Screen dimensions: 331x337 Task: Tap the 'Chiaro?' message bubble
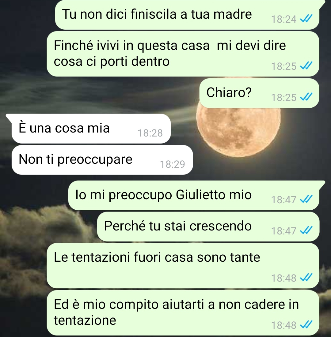tap(259, 93)
